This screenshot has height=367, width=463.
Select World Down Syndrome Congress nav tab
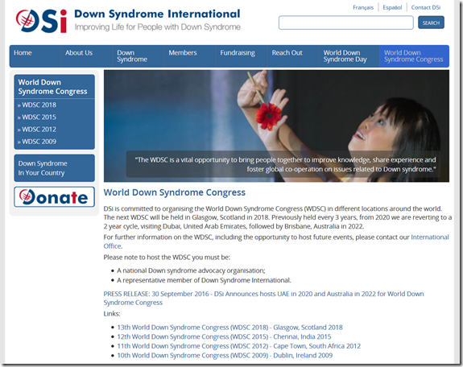(x=414, y=56)
